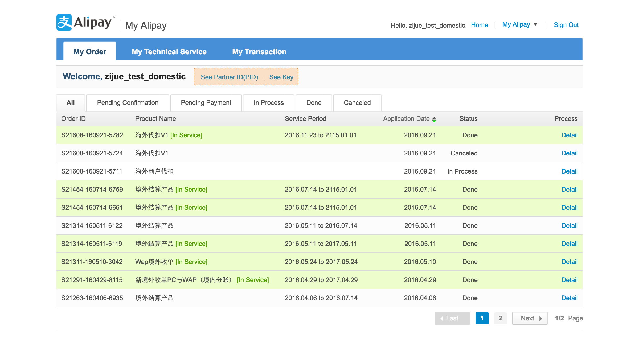Click application date 2016.05.10
639x346 pixels.
point(420,262)
